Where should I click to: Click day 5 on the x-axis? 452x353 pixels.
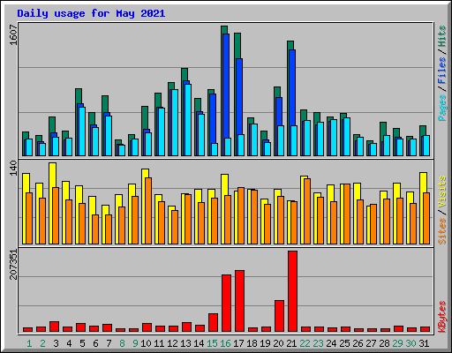[82, 343]
